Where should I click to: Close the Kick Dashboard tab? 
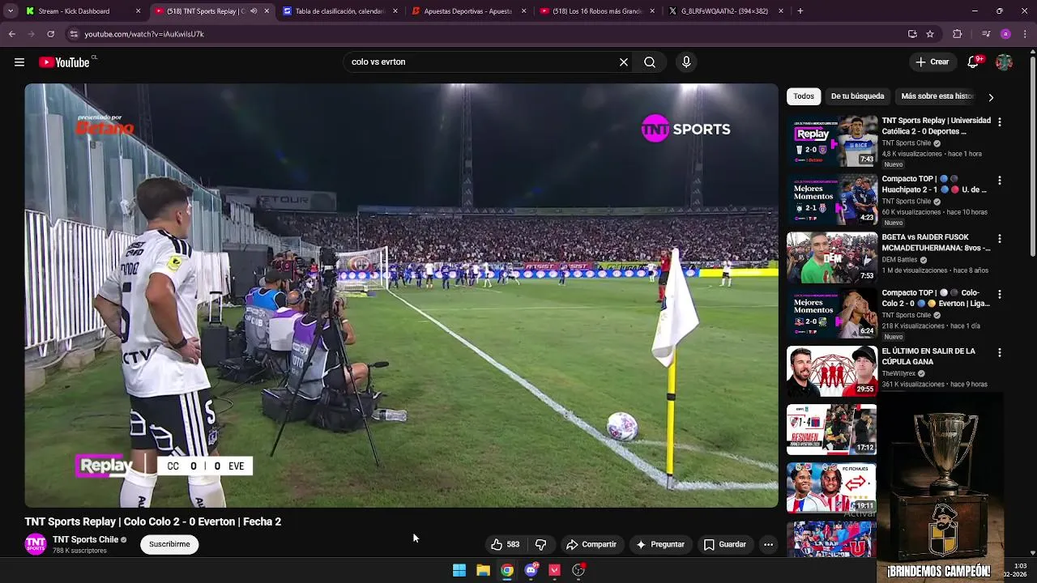click(x=138, y=11)
